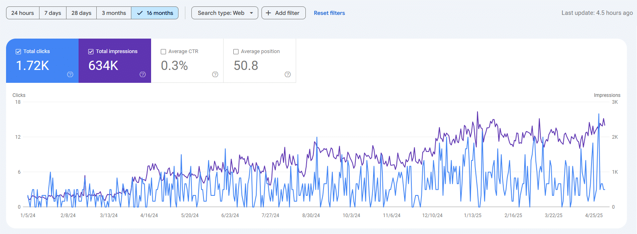Uncheck the Total clicks checkbox
This screenshot has height=234, width=637.
pyautogui.click(x=18, y=51)
